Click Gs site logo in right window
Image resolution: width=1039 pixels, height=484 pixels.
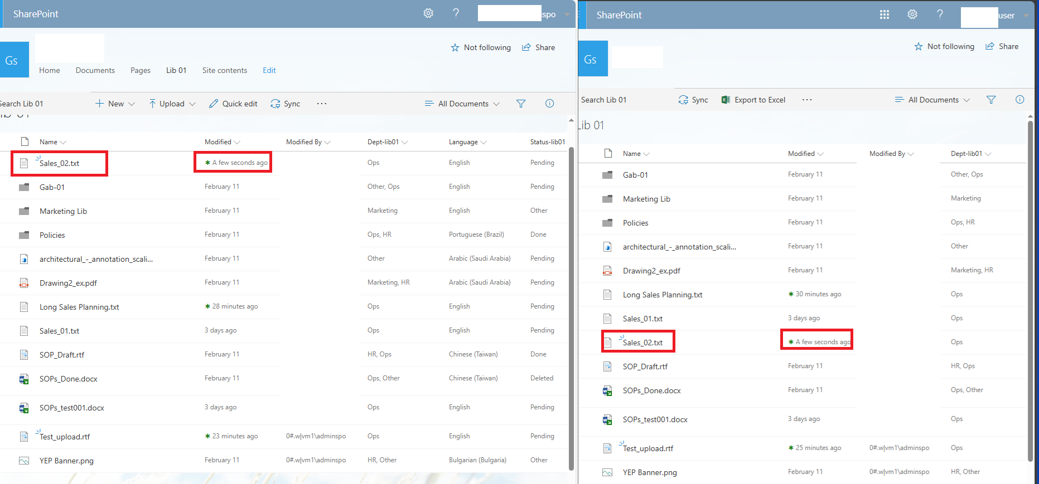pos(592,58)
